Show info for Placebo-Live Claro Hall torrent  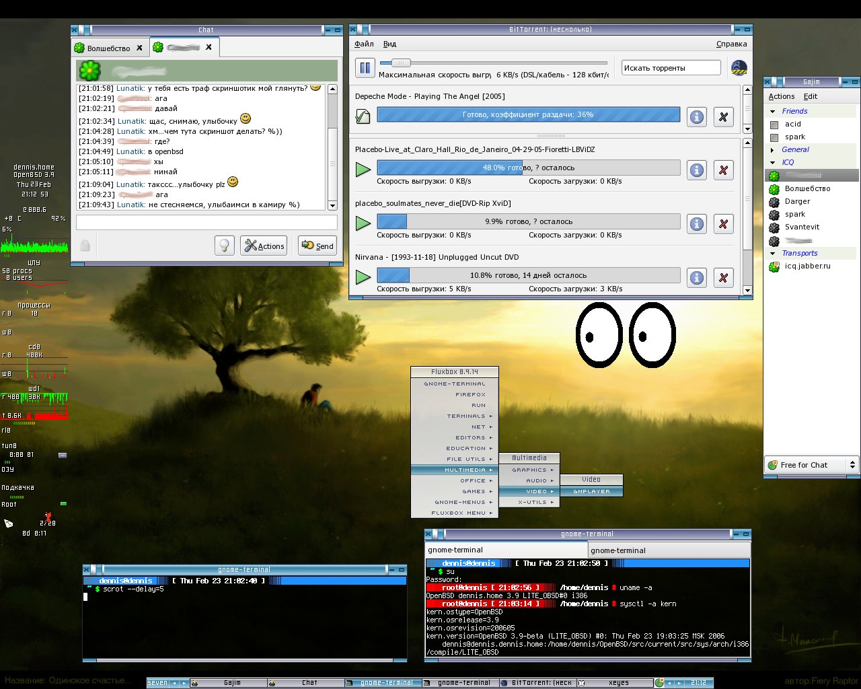click(697, 170)
